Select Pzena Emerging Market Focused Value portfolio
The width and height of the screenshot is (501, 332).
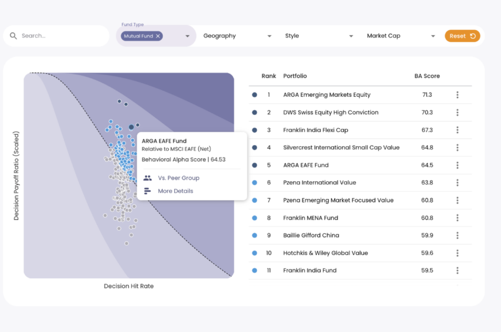coord(338,200)
